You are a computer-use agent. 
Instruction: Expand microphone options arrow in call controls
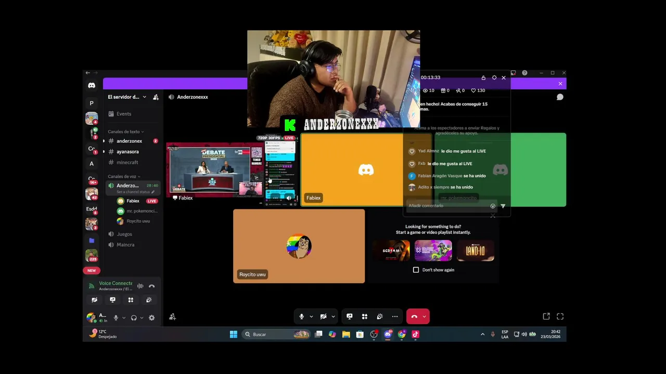pos(311,316)
